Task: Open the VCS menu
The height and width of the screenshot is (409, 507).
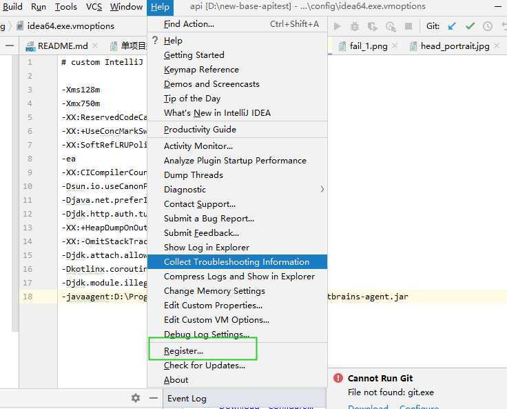Action: coord(94,7)
